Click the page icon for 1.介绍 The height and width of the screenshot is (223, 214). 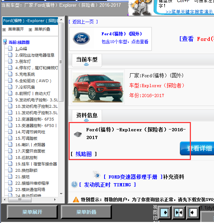pos(10,48)
